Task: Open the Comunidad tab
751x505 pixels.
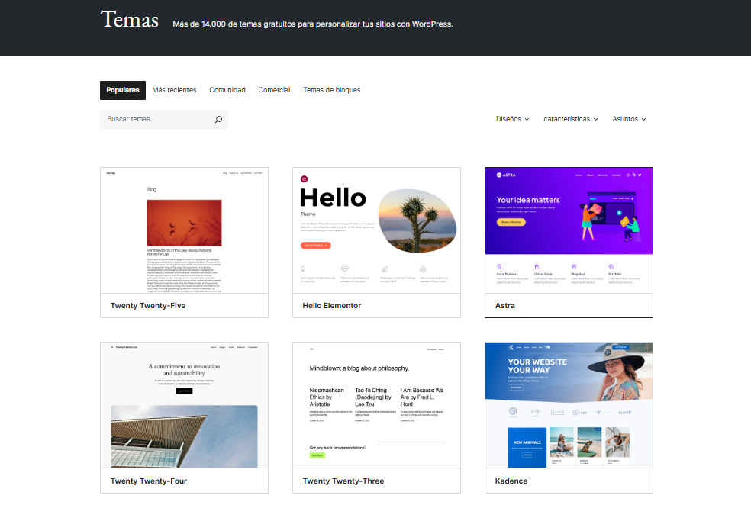Action: [x=227, y=90]
